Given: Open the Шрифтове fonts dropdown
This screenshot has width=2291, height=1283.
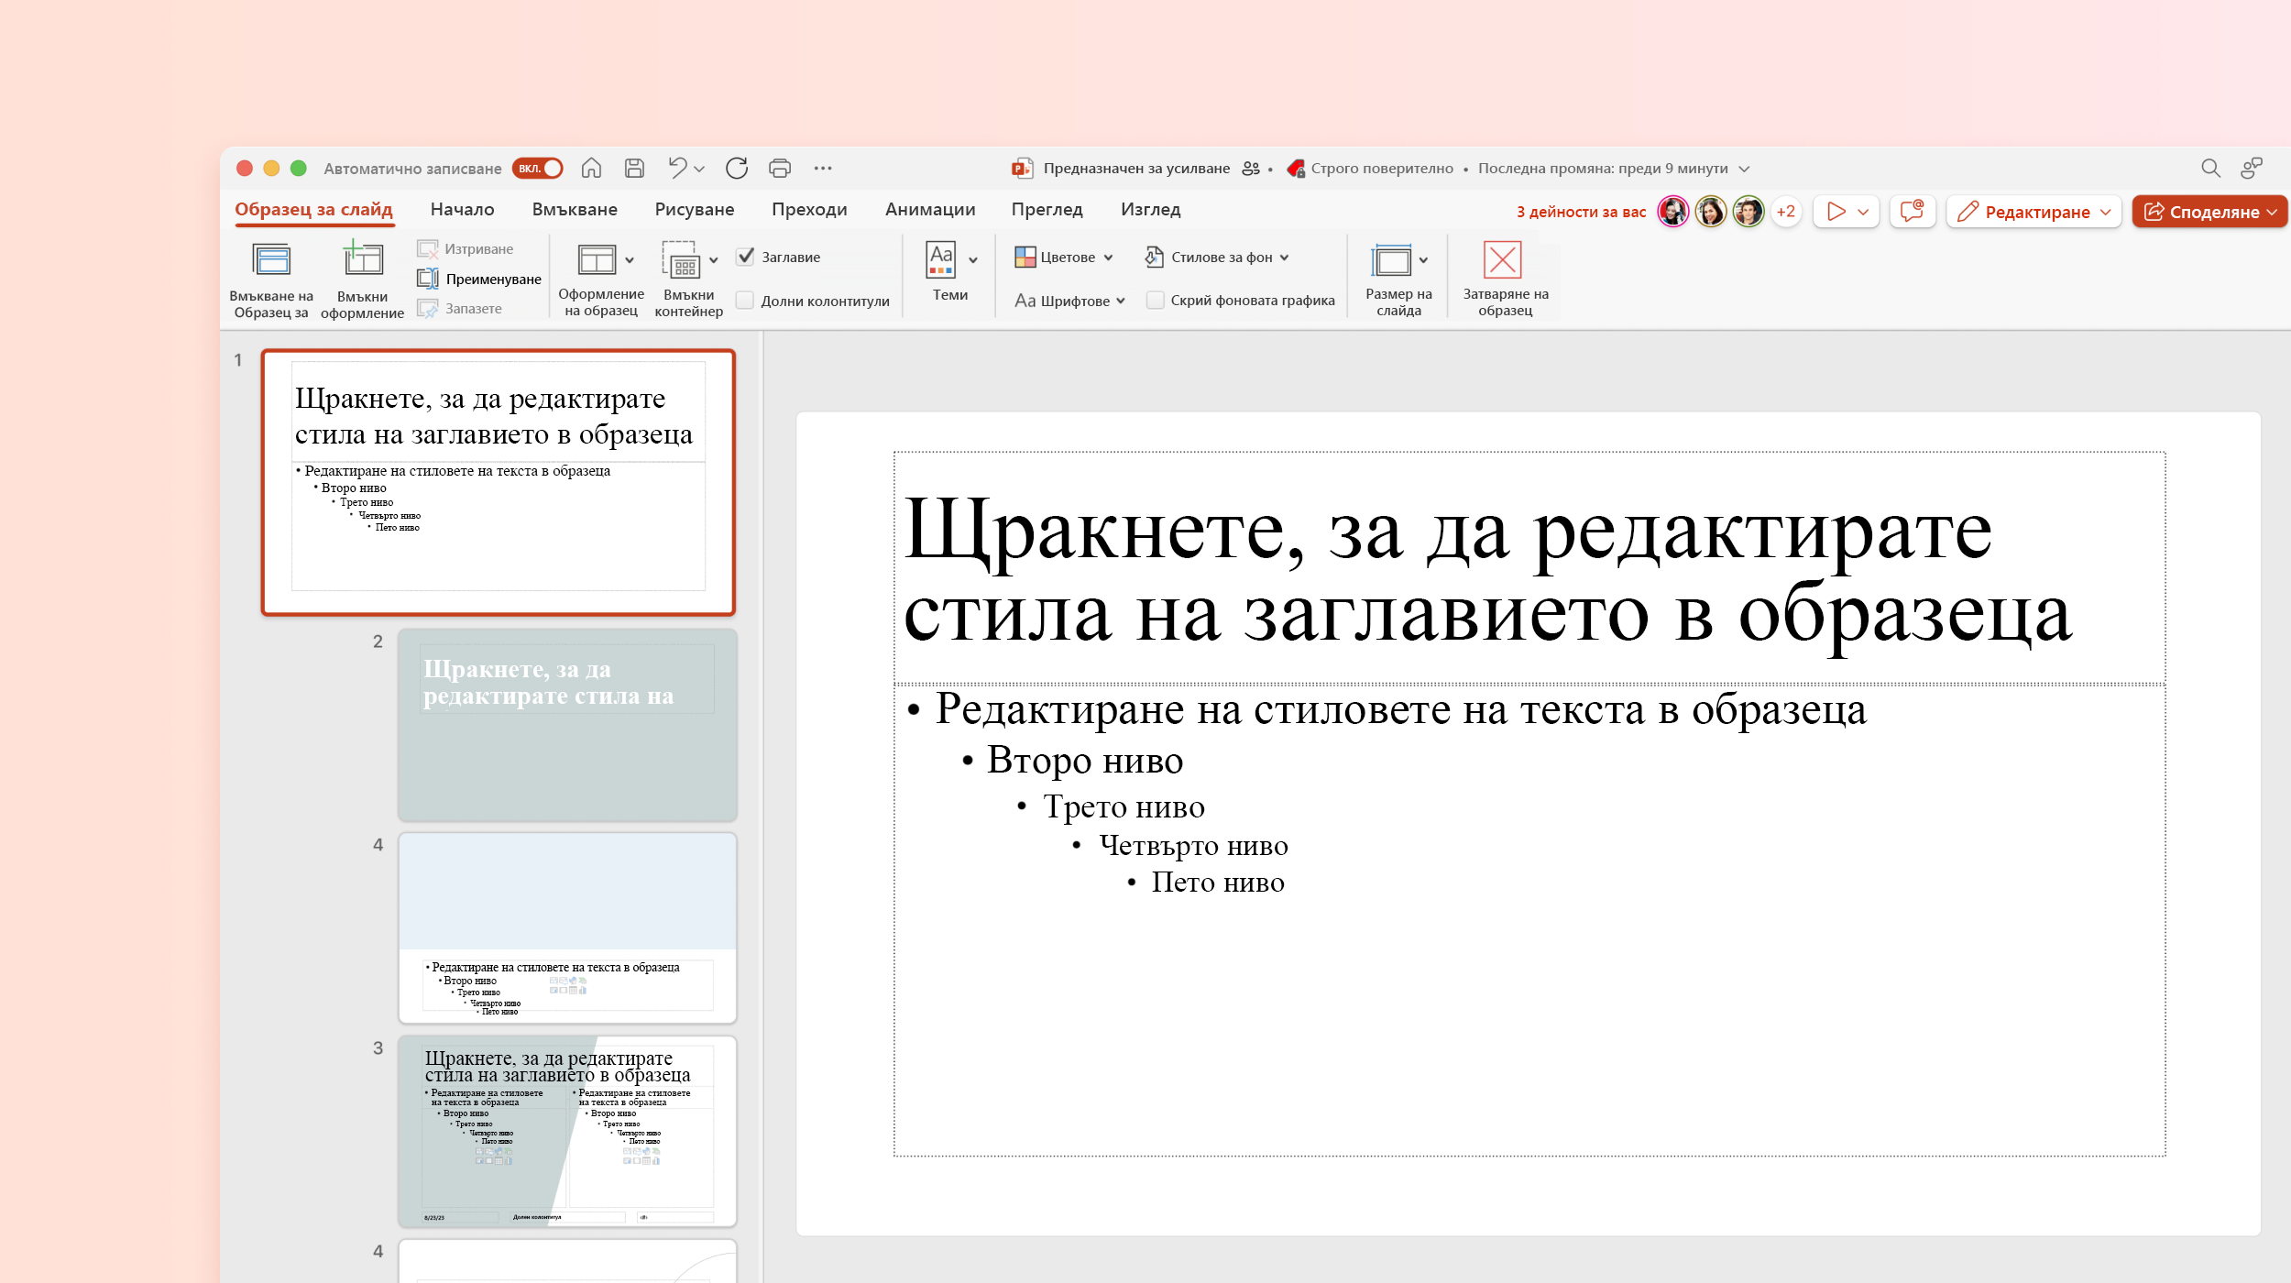Looking at the screenshot, I should click(1069, 301).
